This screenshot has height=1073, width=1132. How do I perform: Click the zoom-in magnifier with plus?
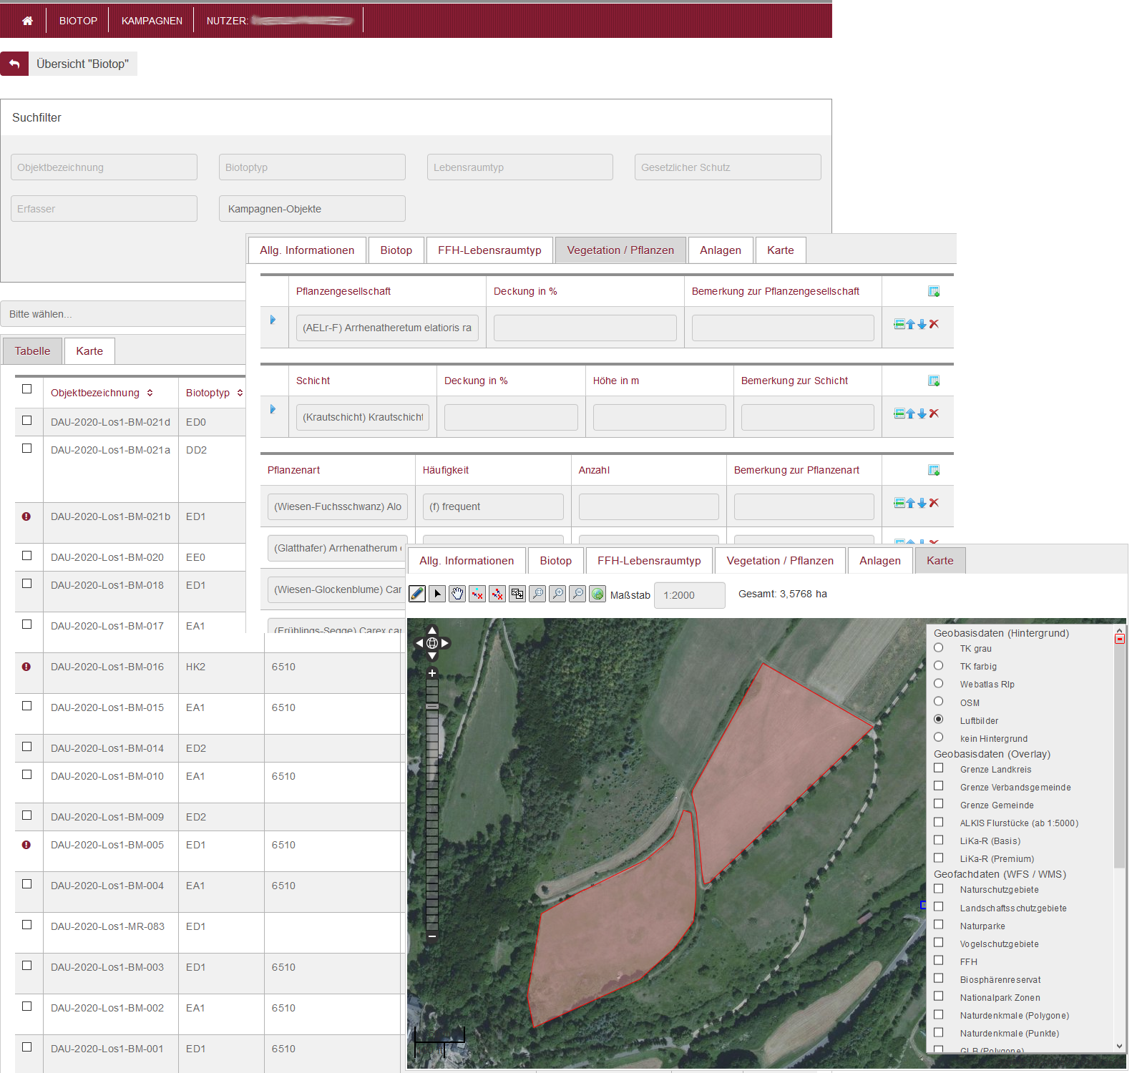click(557, 594)
